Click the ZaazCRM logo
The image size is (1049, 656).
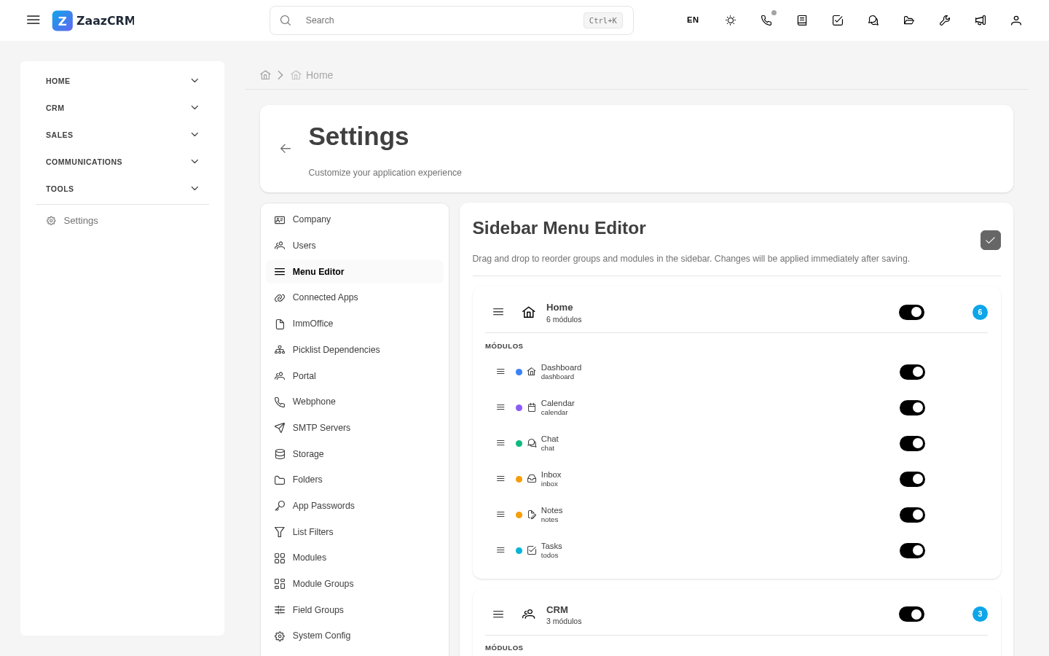click(93, 20)
